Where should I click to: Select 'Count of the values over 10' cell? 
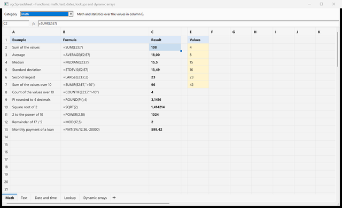click(35, 92)
